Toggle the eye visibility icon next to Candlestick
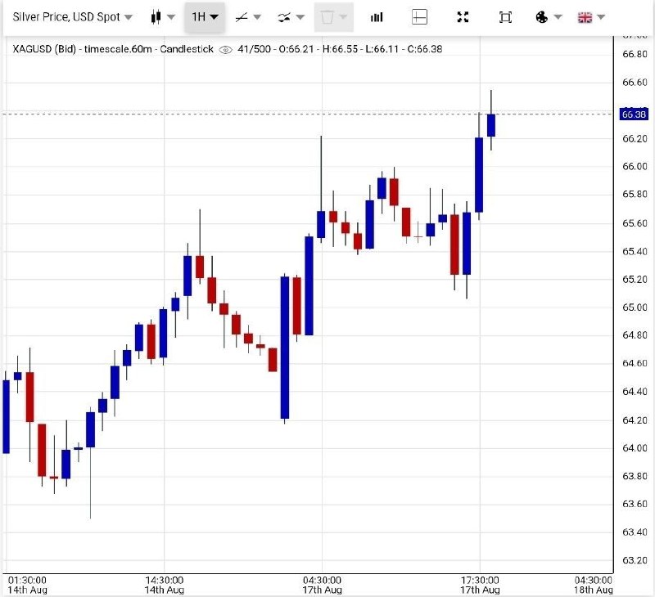655x597 pixels. tap(226, 50)
